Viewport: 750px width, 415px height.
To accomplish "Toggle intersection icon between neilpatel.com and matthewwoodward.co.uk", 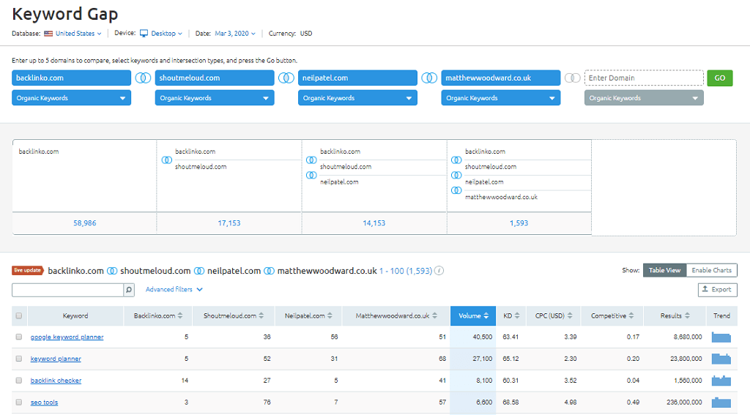I will click(429, 78).
